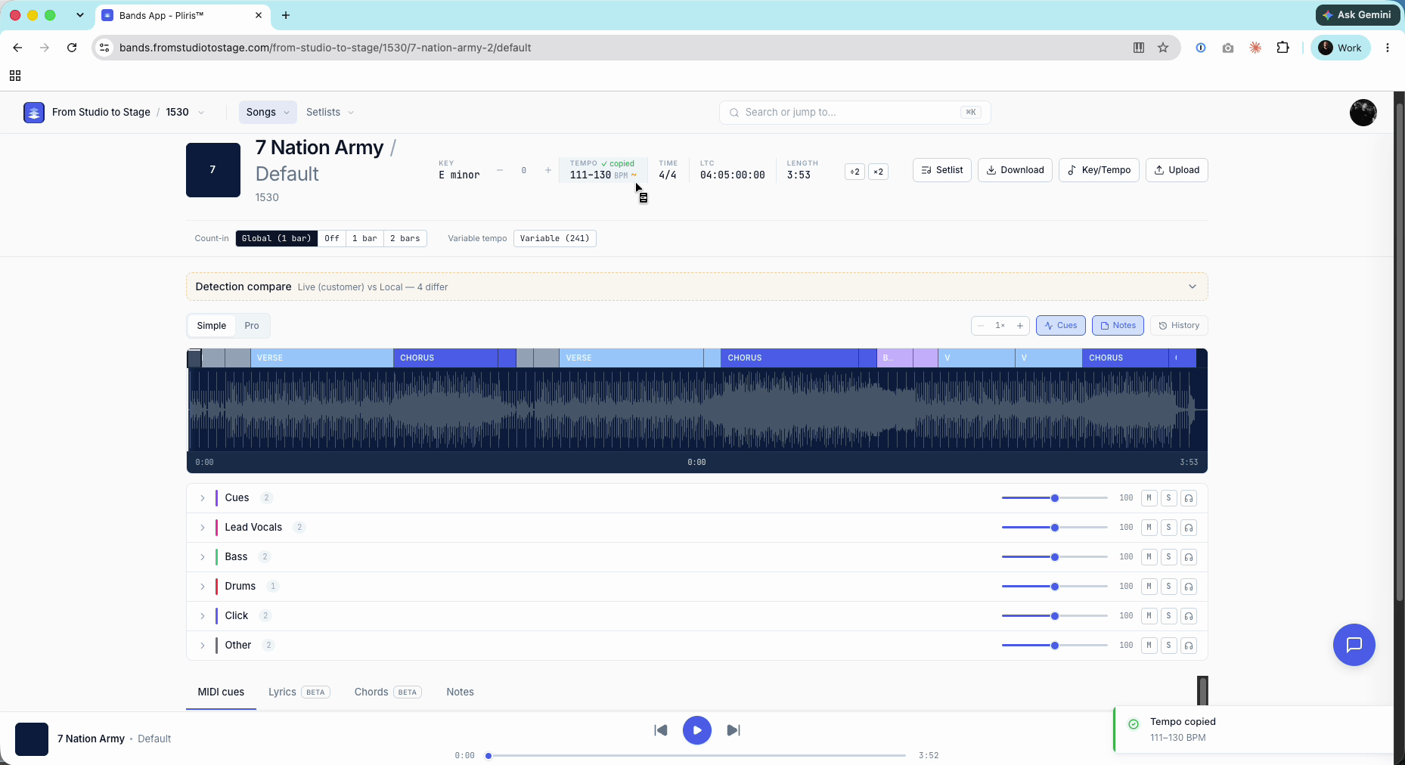1405x765 pixels.
Task: Expand the Cues track group
Action: point(203,498)
